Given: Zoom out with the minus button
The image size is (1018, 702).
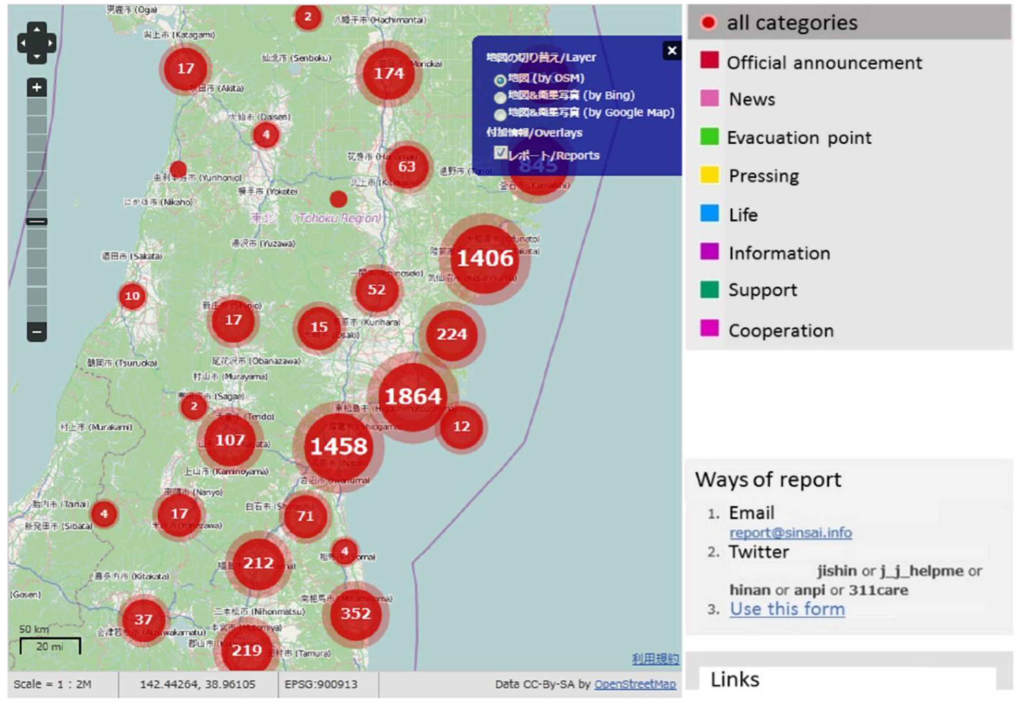Looking at the screenshot, I should (x=36, y=332).
